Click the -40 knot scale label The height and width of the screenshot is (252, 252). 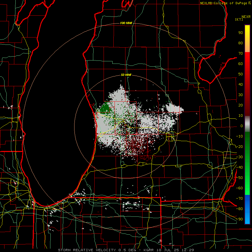(239, 167)
